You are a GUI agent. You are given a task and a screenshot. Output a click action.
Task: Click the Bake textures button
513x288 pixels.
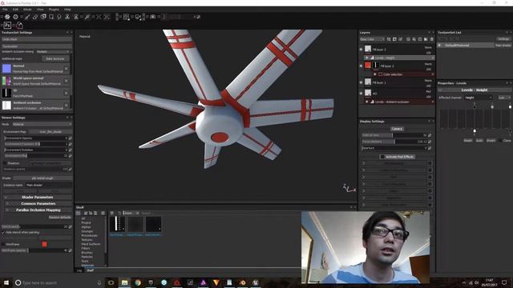tap(55, 58)
